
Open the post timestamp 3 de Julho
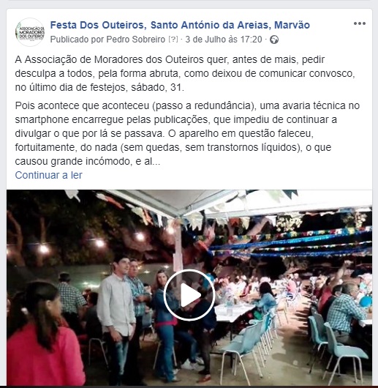[x=224, y=40]
